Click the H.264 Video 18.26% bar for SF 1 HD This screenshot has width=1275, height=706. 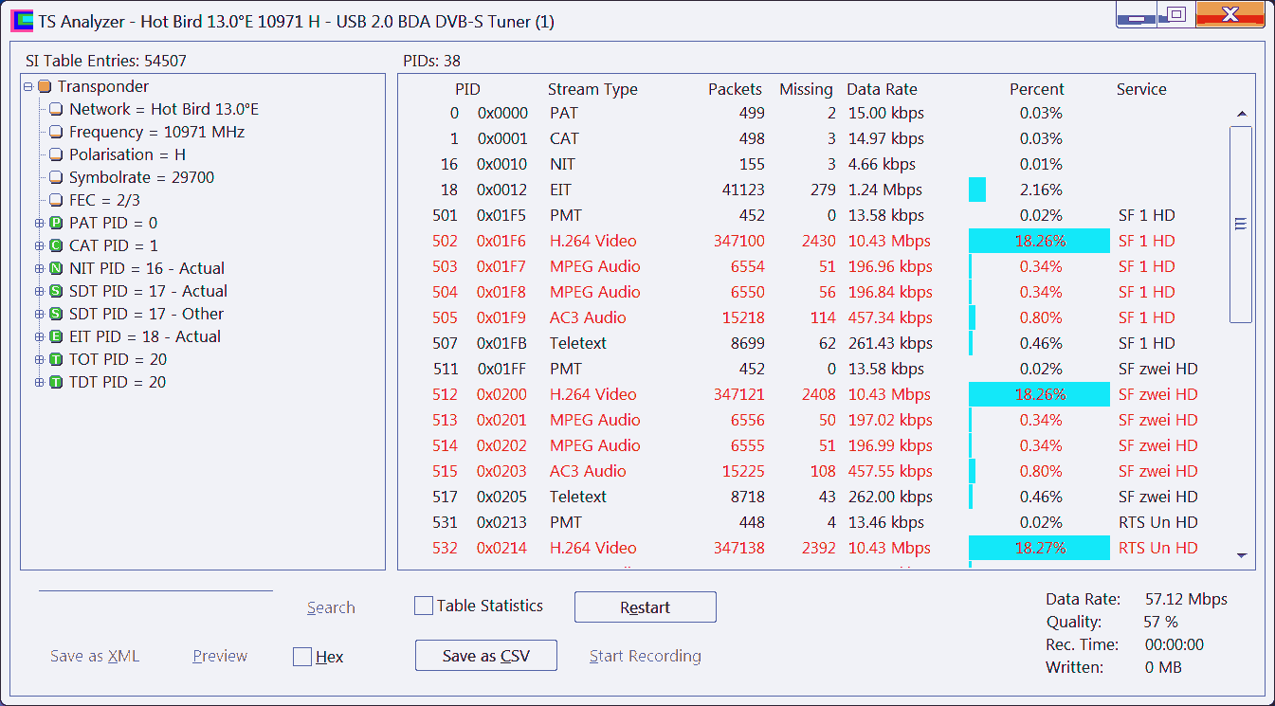(x=1039, y=241)
